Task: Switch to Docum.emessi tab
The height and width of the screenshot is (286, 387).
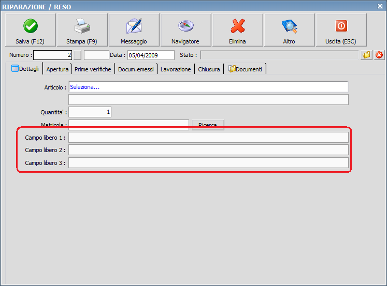Action: click(x=136, y=69)
